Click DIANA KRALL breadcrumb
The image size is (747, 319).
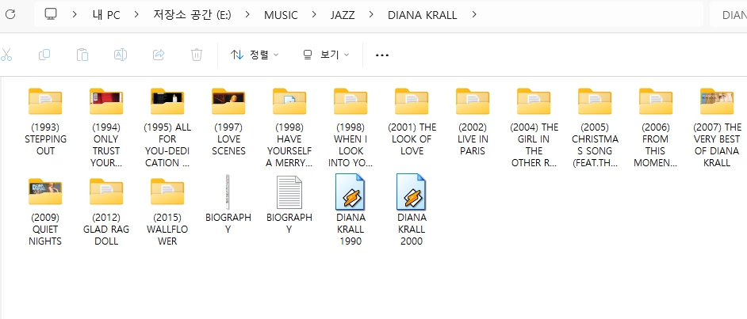coord(423,15)
